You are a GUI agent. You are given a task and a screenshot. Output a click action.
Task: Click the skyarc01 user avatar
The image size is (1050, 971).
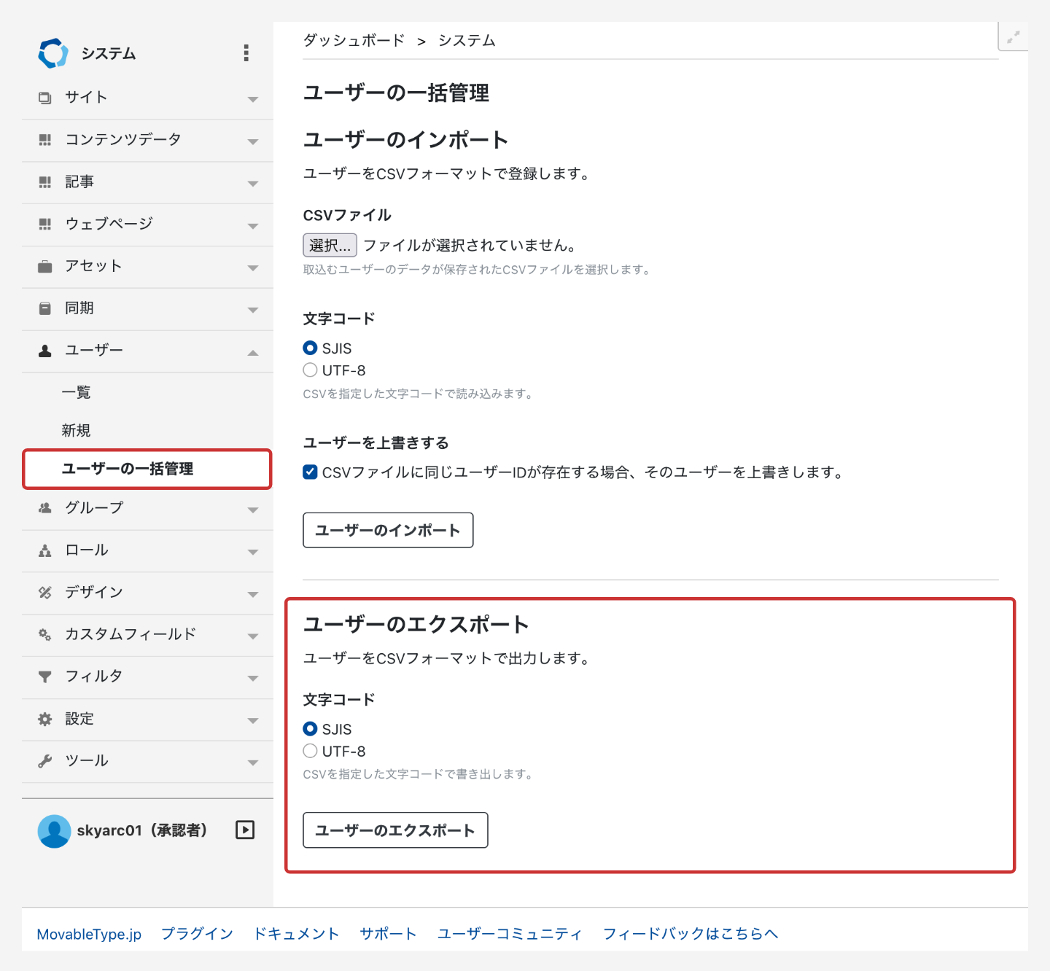pyautogui.click(x=54, y=831)
